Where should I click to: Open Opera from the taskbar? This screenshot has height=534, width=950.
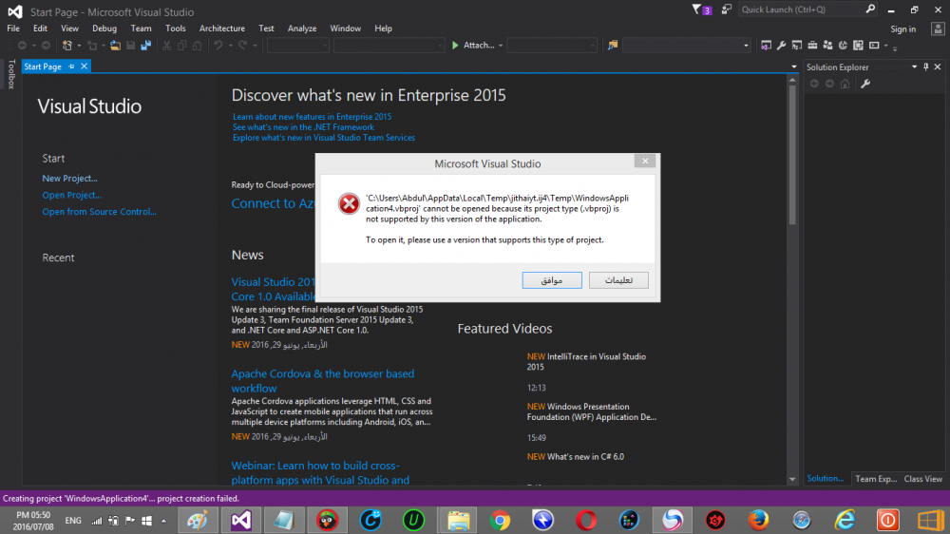[586, 520]
